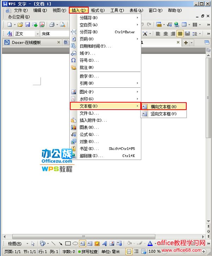This screenshot has height=256, width=212.
Task: Click the font color A swatch
Action: pos(150,243)
